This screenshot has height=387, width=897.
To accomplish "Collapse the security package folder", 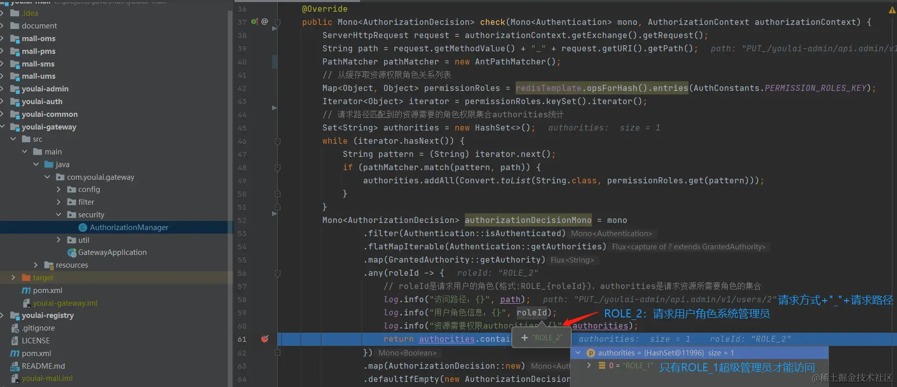I will (58, 215).
